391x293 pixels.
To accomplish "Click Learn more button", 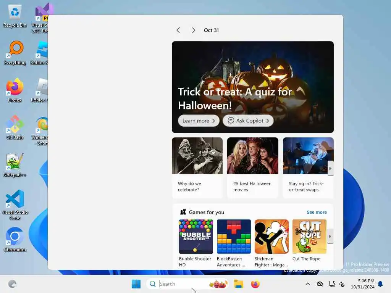I will tap(199, 121).
